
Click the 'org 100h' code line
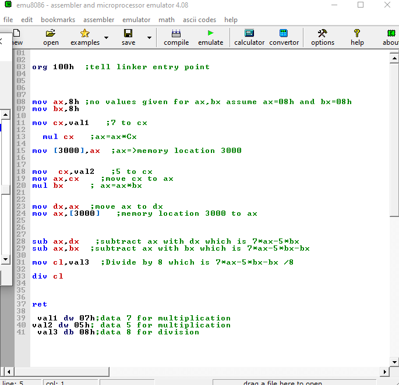click(x=53, y=67)
